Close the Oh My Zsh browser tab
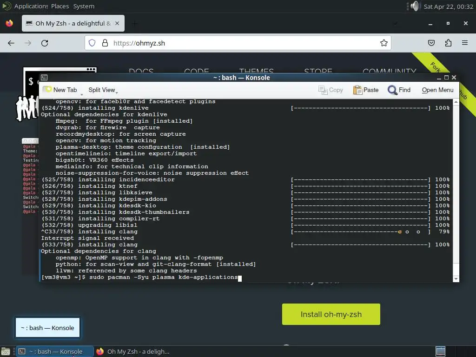 pyautogui.click(x=117, y=23)
